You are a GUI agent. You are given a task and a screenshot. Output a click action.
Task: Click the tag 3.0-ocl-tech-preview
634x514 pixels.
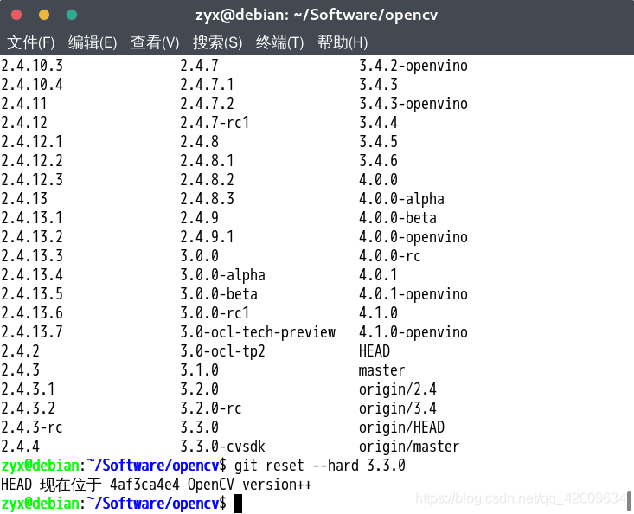(x=258, y=332)
